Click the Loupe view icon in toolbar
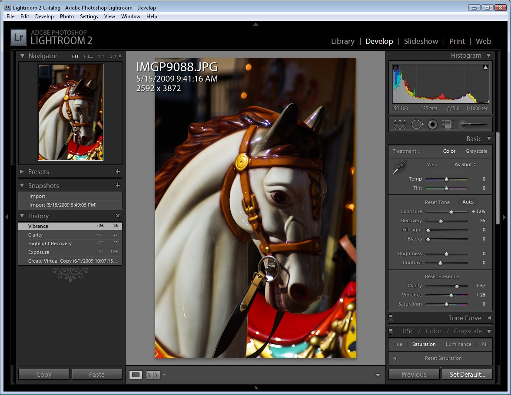The width and height of the screenshot is (511, 395). pos(136,375)
